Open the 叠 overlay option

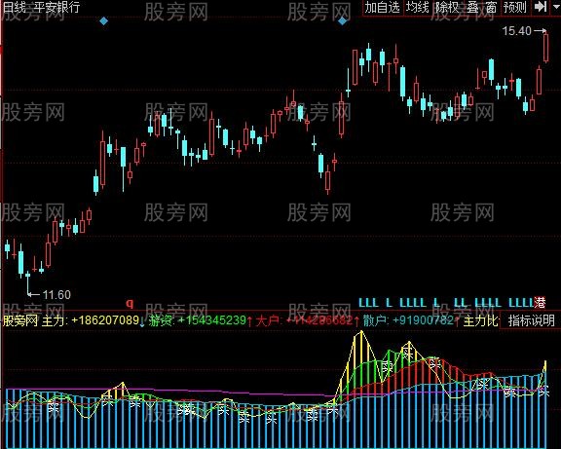coord(472,7)
